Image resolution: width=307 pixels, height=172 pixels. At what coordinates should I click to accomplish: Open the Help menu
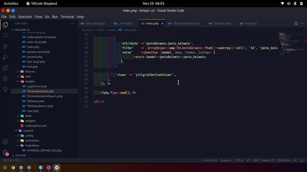pos(80,17)
